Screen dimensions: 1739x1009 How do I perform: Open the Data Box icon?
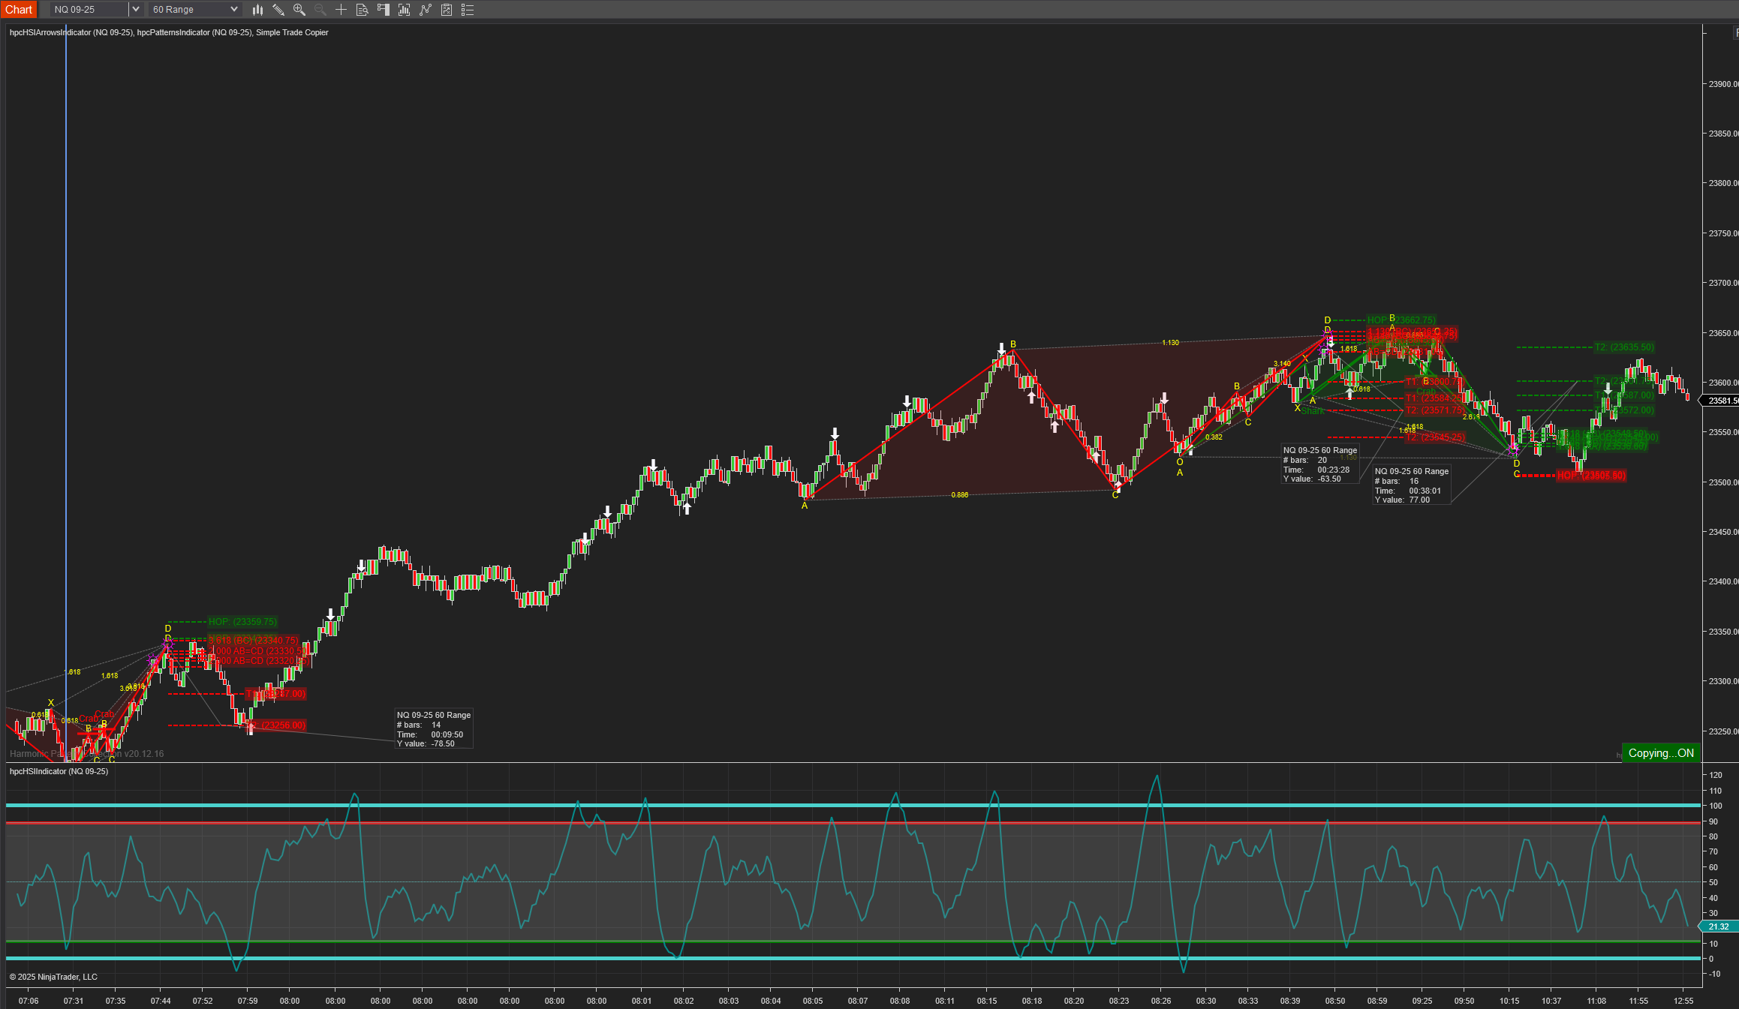point(362,10)
